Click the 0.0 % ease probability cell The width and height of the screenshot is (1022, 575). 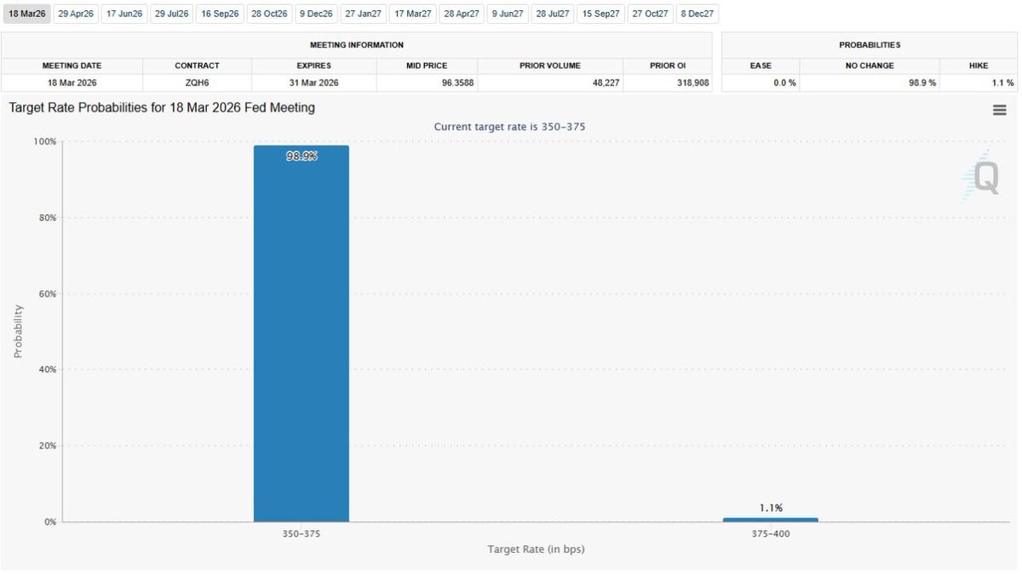(x=761, y=83)
